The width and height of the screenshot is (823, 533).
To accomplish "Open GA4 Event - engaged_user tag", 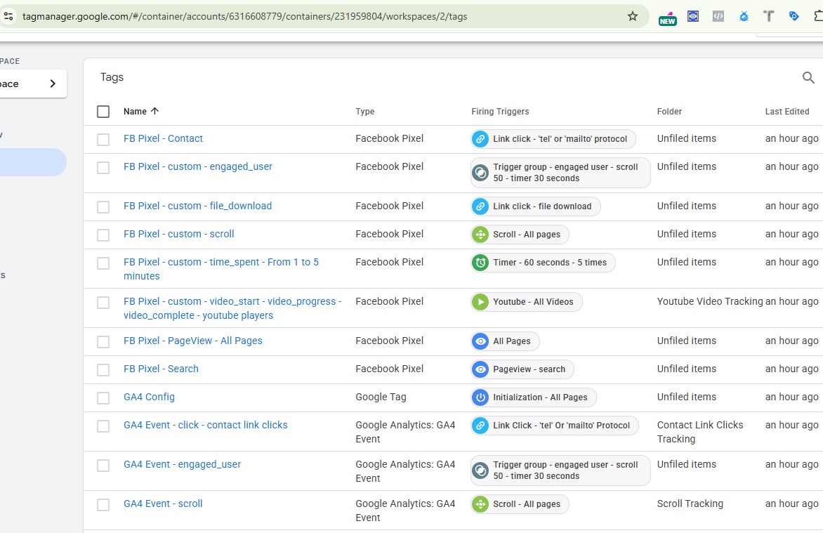I will point(182,464).
